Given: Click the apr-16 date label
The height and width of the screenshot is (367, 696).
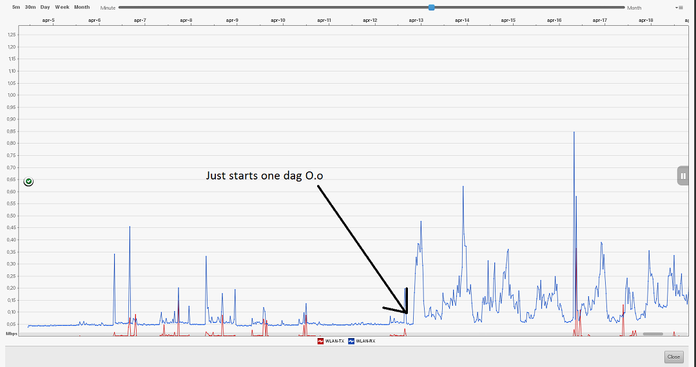Looking at the screenshot, I should (554, 21).
